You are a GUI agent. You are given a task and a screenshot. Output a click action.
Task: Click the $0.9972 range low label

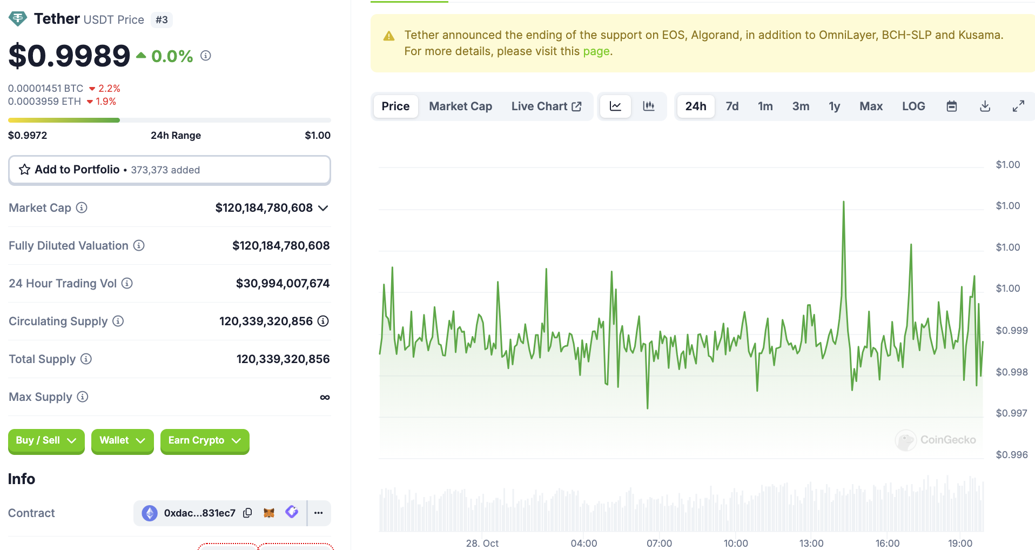point(28,135)
